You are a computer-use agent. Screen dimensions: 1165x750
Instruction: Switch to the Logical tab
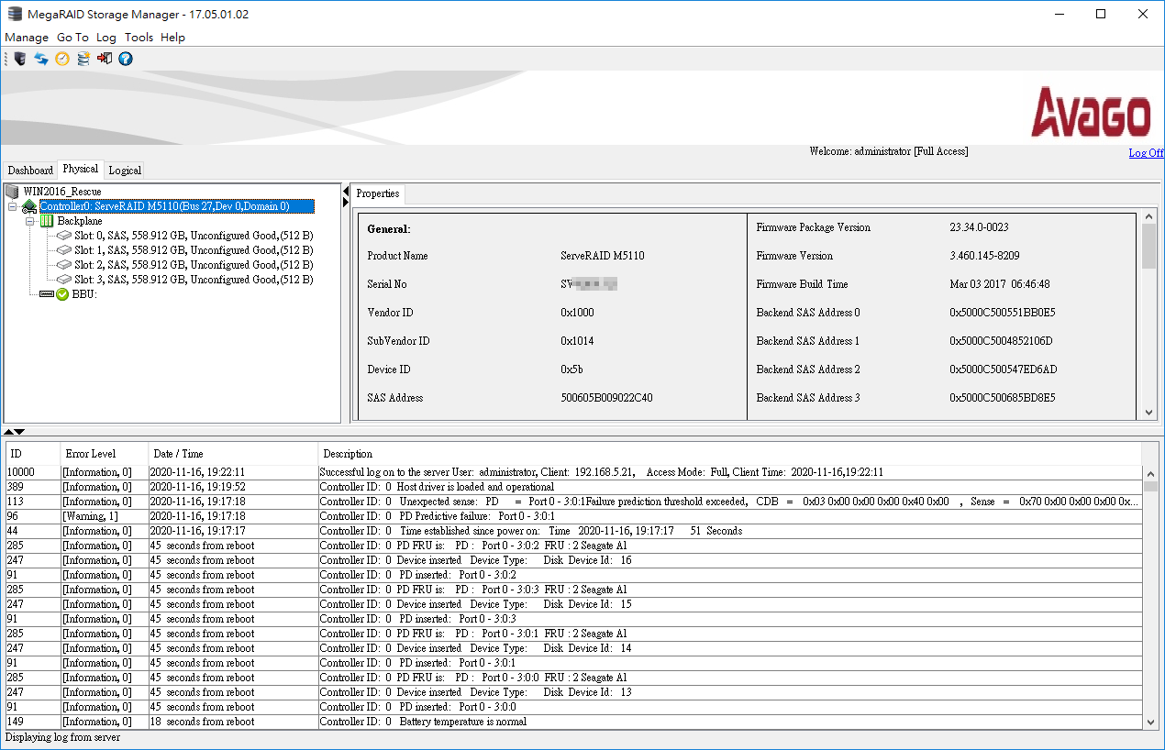[x=124, y=170]
